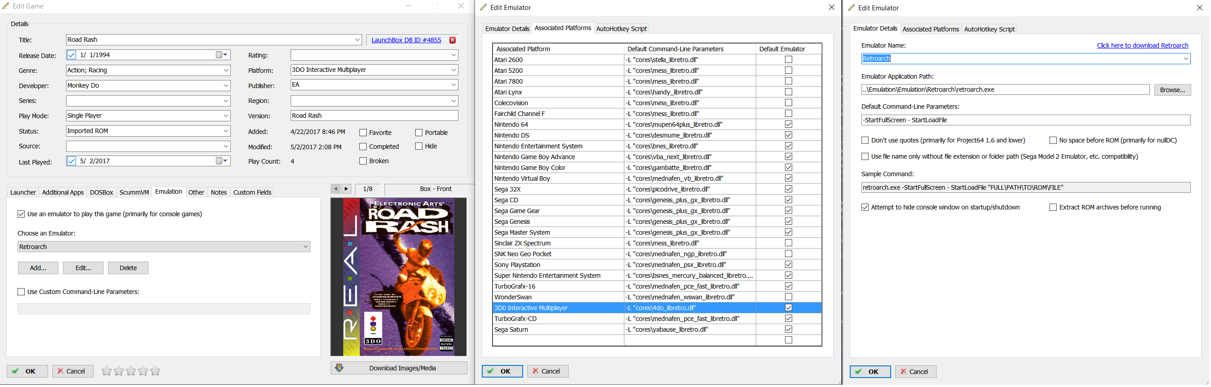The width and height of the screenshot is (1211, 387).
Task: Enable Don't use quotes option
Action: pyautogui.click(x=866, y=140)
